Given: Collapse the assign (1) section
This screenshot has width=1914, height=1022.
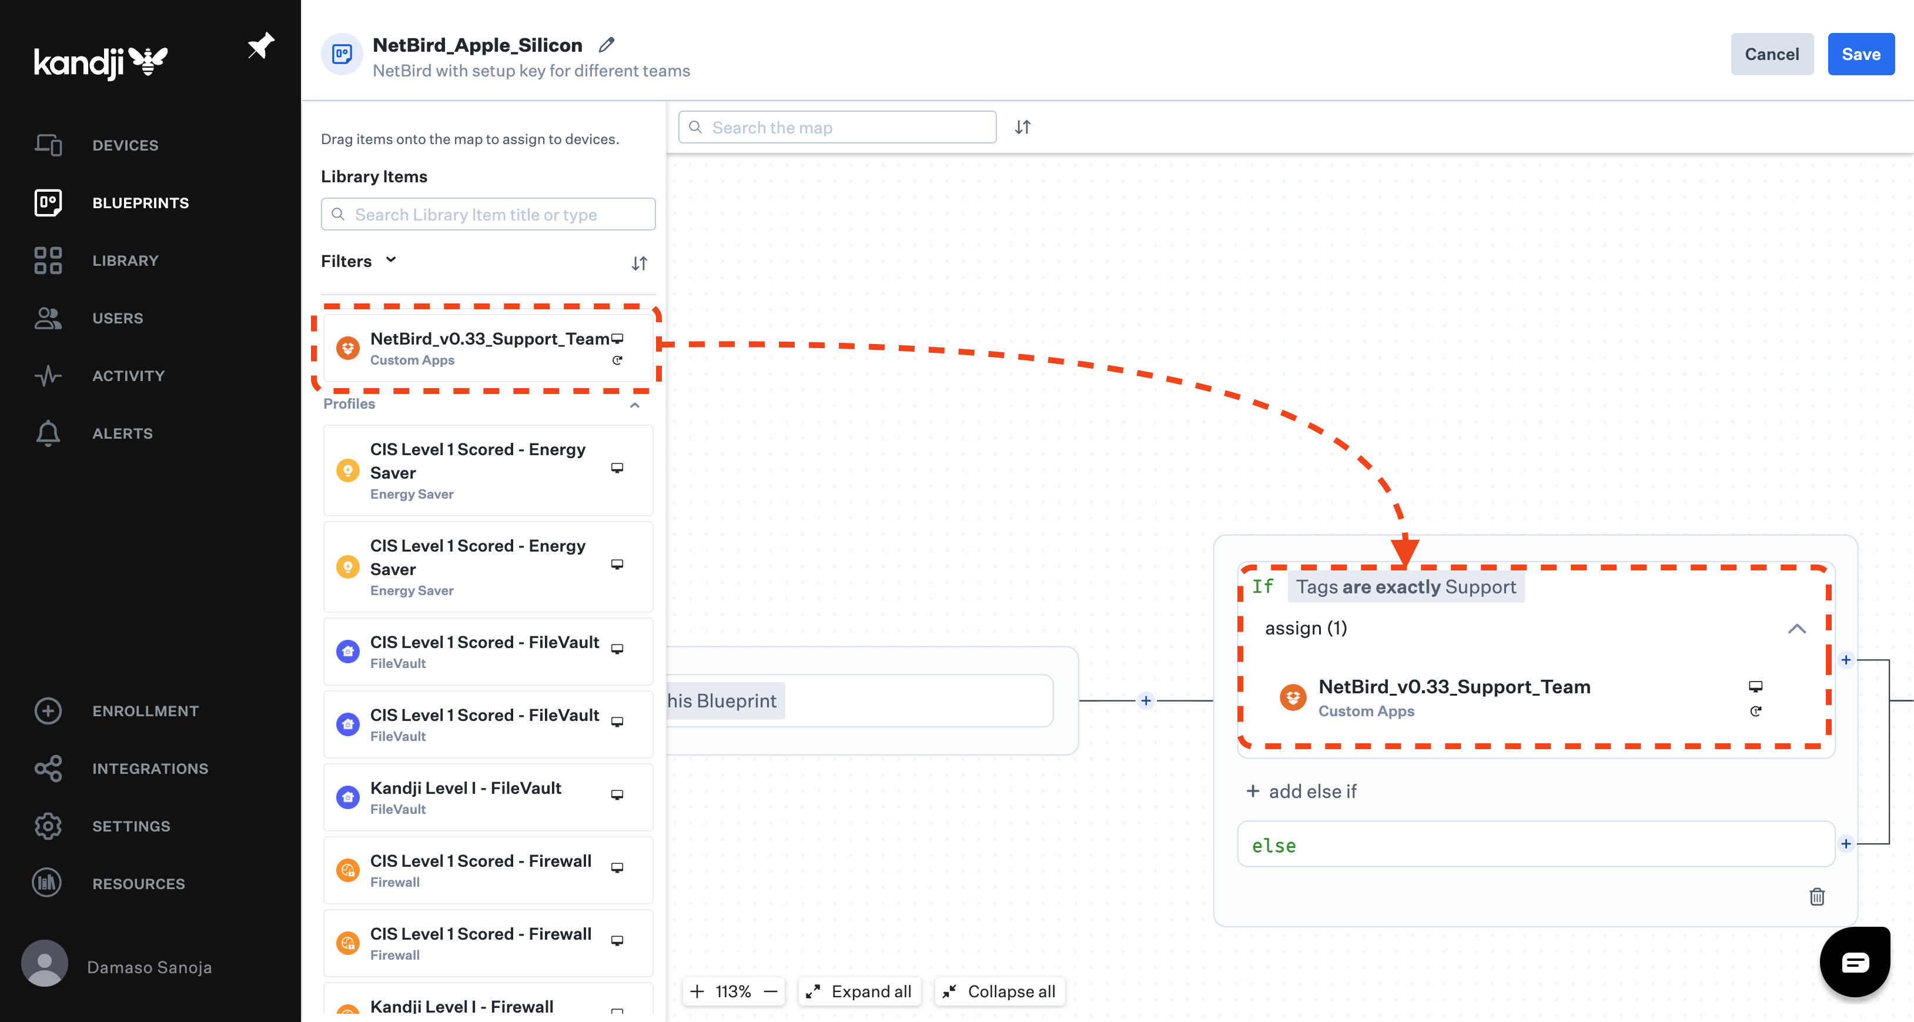Looking at the screenshot, I should [x=1798, y=628].
